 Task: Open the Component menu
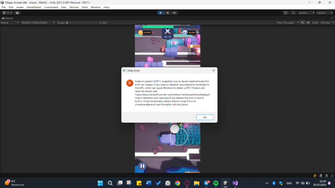51,7
